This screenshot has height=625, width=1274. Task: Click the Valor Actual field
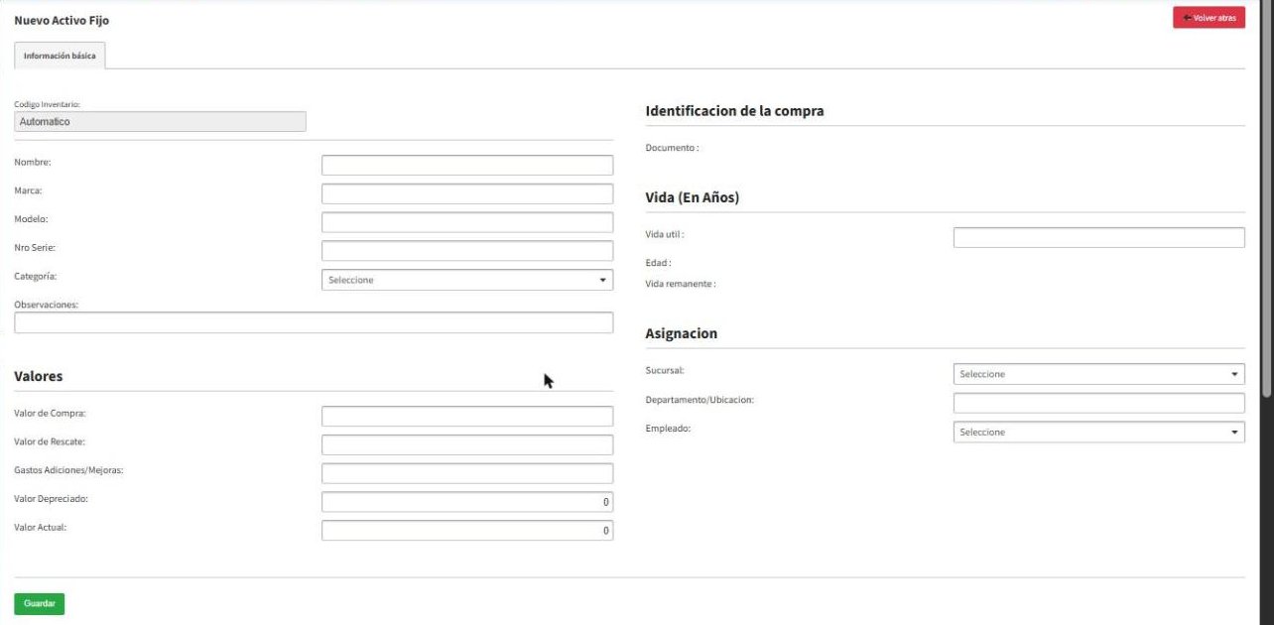coord(467,531)
